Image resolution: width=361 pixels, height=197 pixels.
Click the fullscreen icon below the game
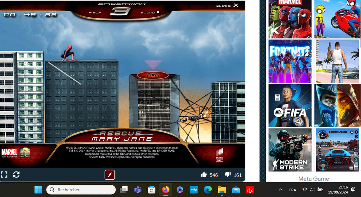click(4, 175)
